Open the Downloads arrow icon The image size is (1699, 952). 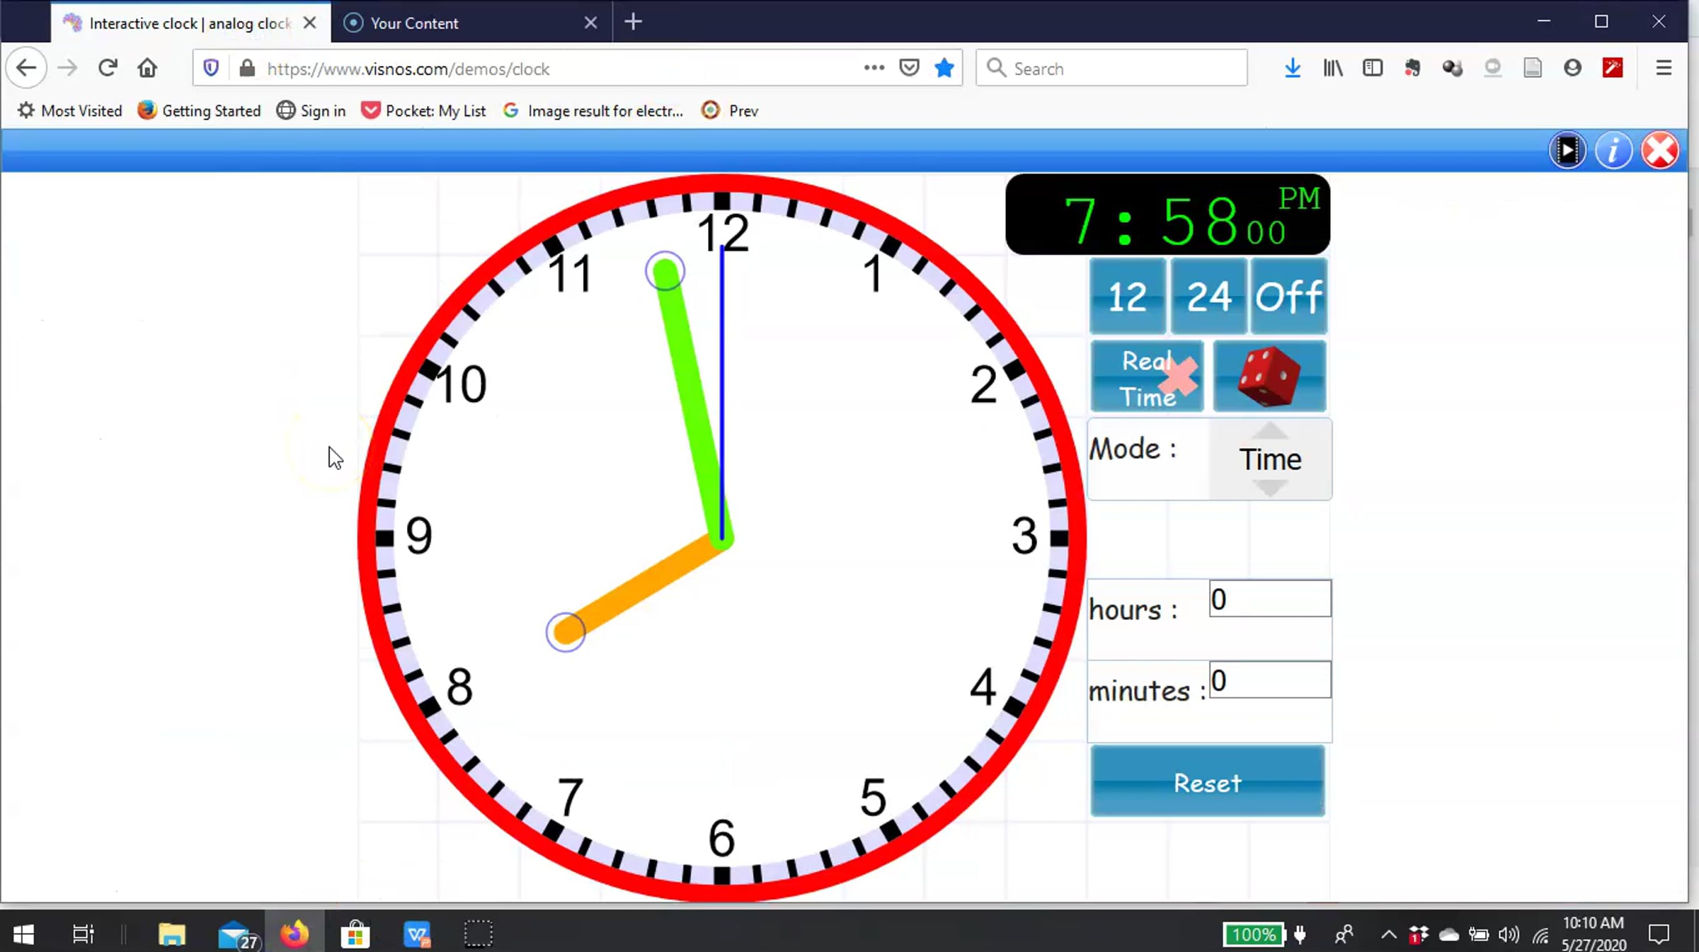[1292, 67]
